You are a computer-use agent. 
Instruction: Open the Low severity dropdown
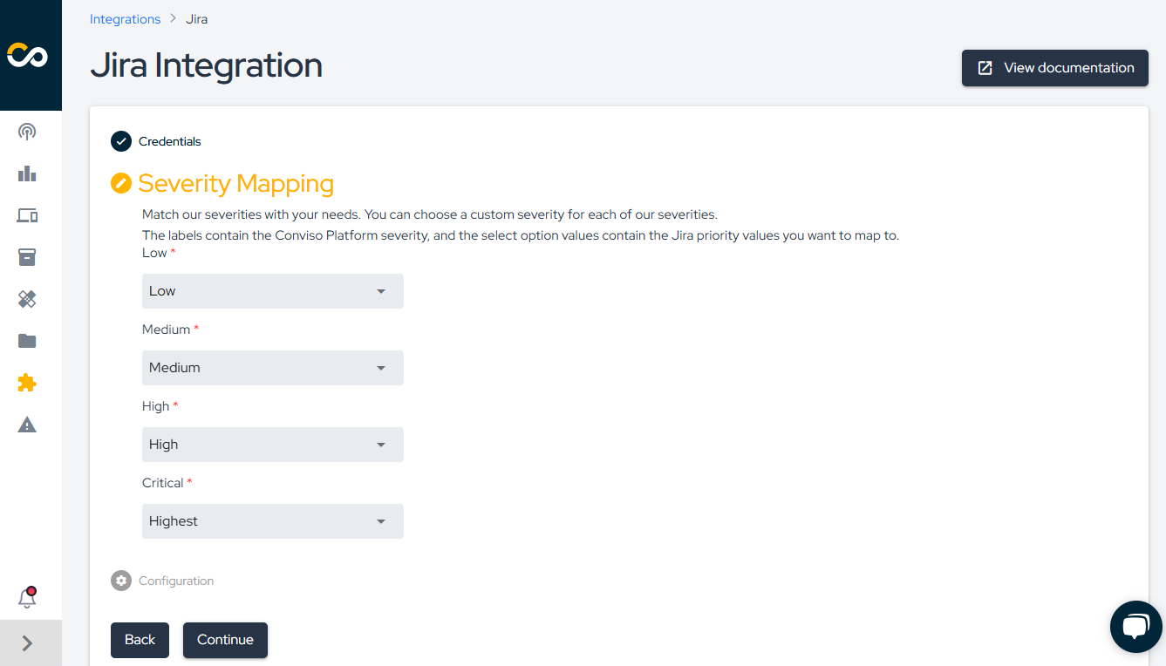273,291
